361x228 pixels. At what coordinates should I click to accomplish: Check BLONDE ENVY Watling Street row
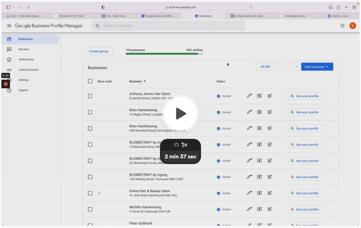[90, 177]
